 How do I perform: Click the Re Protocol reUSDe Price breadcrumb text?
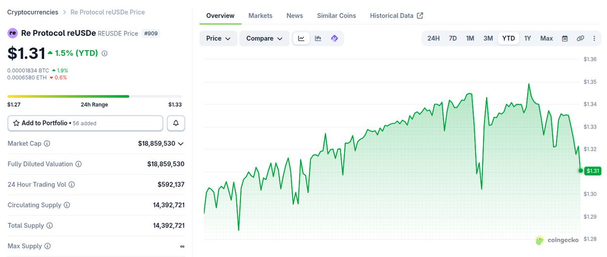point(108,12)
